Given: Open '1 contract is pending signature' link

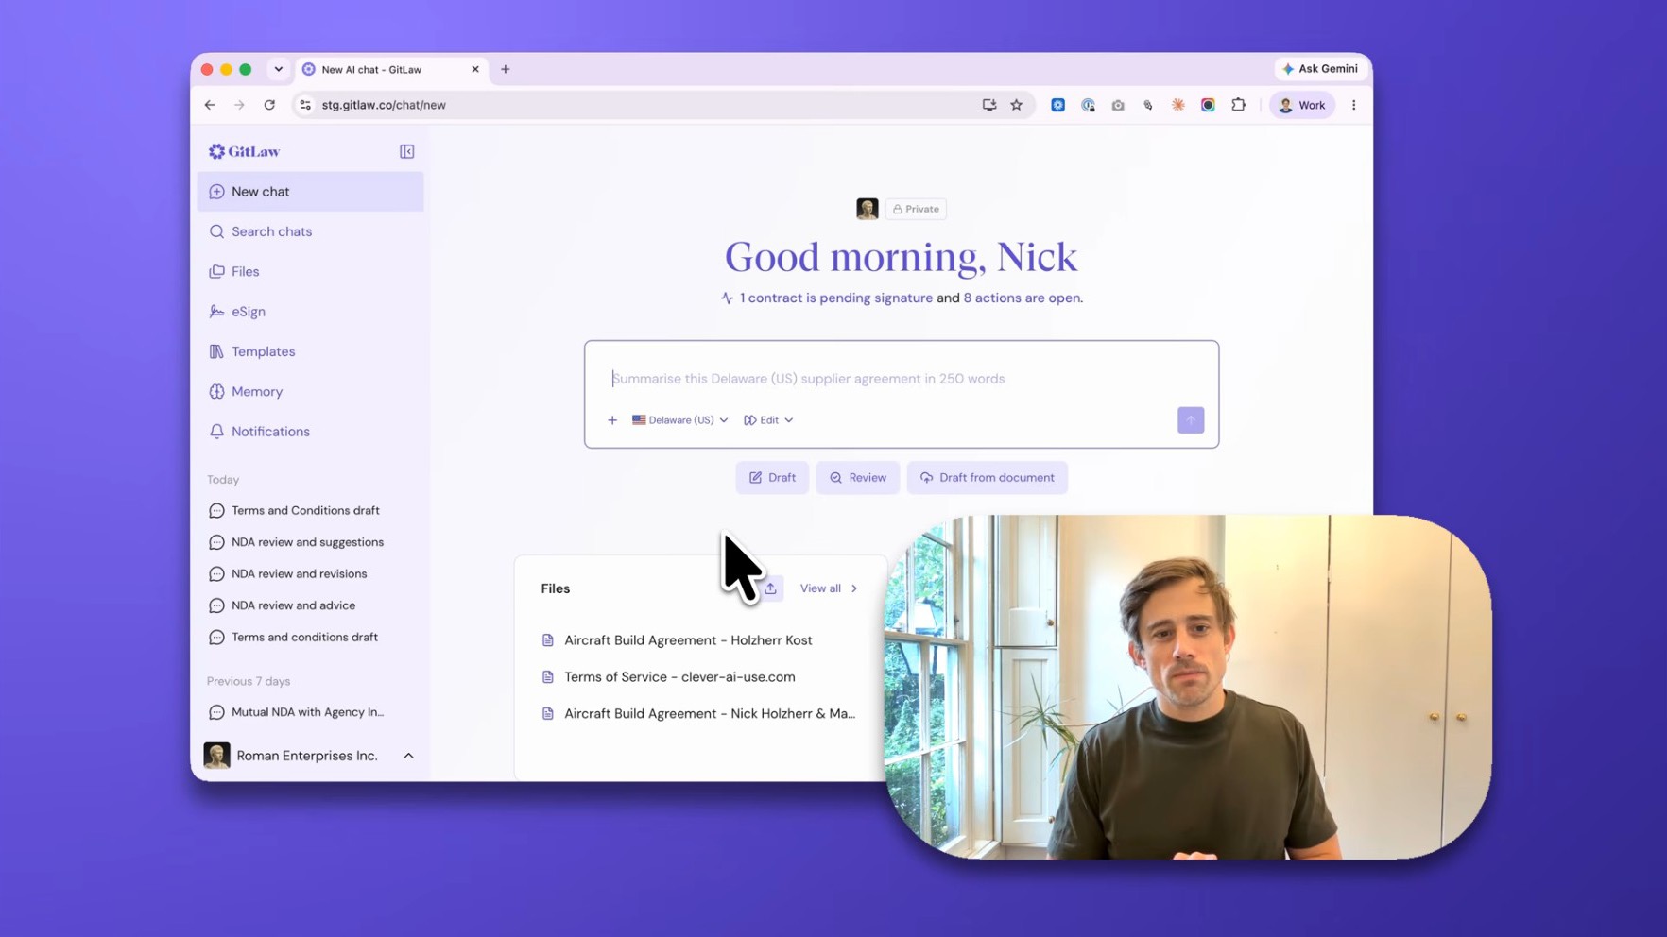Looking at the screenshot, I should (x=835, y=298).
